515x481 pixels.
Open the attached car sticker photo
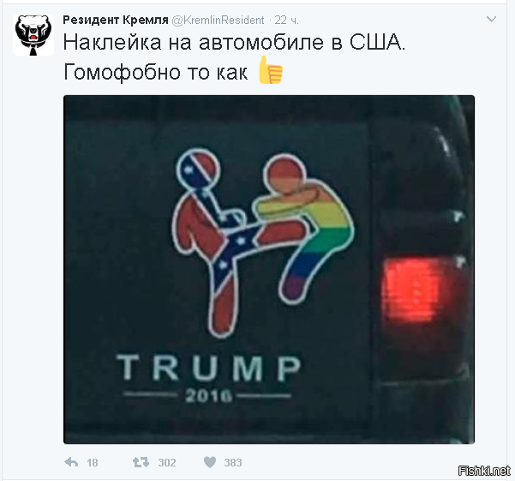pos(269,270)
